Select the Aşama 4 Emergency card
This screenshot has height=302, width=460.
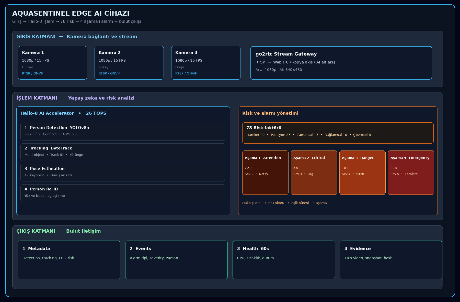point(411,172)
